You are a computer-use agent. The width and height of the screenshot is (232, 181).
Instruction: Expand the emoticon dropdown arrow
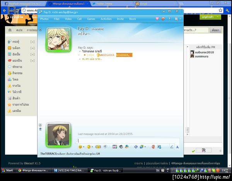tap(84, 147)
